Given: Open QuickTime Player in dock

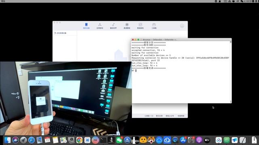Looking at the screenshot, I should click(175, 140).
